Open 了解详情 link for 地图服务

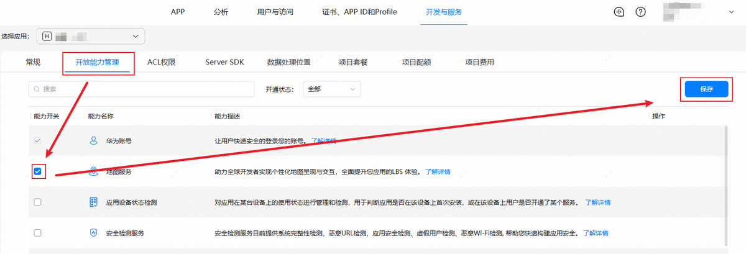pos(438,171)
